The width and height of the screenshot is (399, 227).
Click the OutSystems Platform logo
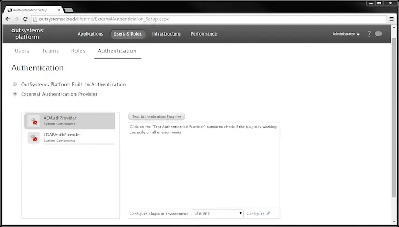(x=27, y=33)
